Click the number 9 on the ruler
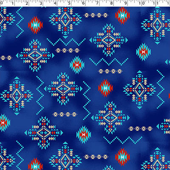 (x=126, y=3)
